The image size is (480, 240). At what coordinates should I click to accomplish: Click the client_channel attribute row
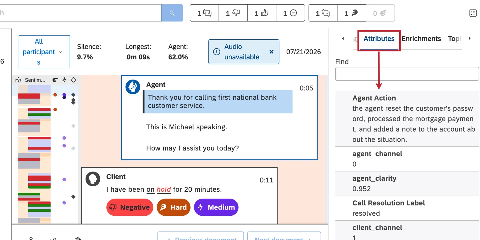tap(407, 231)
